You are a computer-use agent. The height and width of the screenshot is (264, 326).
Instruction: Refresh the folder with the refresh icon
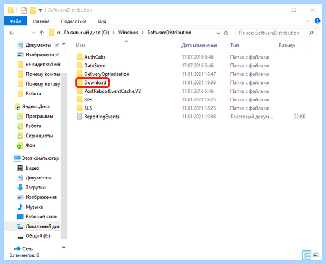226,33
